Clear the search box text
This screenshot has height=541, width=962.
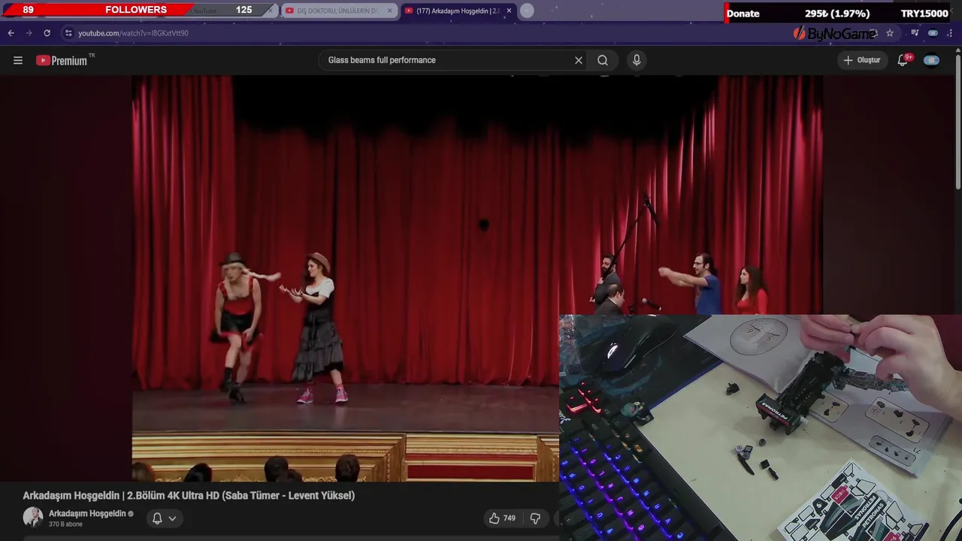pos(579,60)
